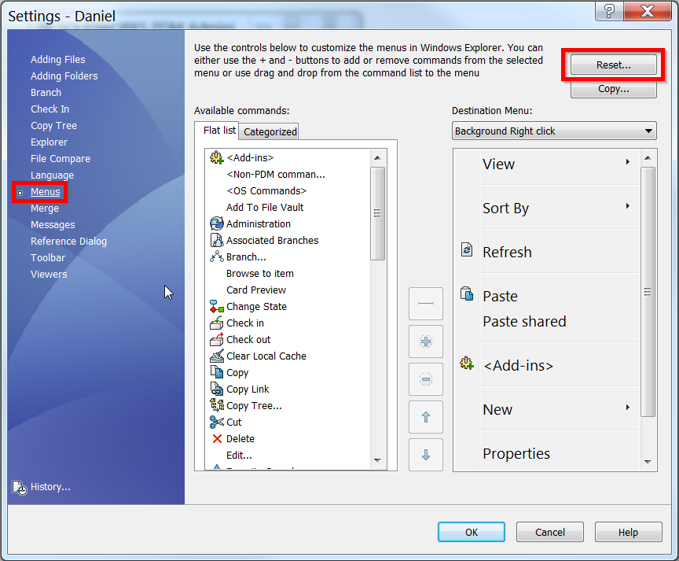Viewport: 679px width, 561px height.
Task: Click the Cancel button
Action: pyautogui.click(x=549, y=532)
